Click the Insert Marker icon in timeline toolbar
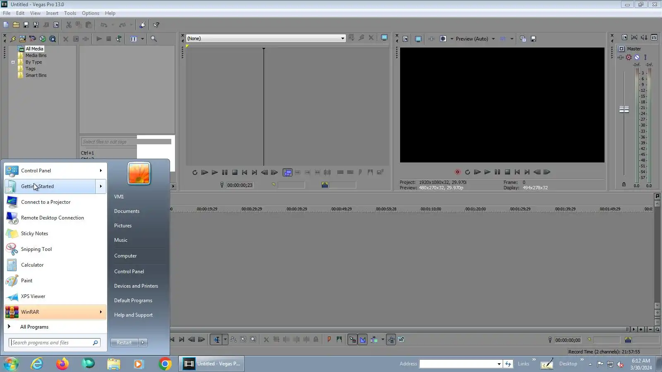This screenshot has height=372, width=662. [329, 340]
